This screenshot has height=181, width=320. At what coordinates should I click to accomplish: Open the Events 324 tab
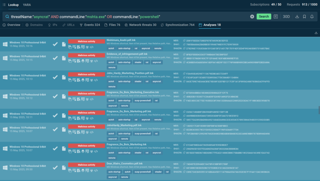89,25
